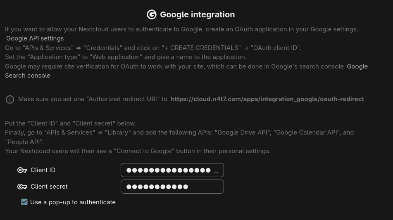
Task: Click the 'Client ID' field label
Action: click(43, 170)
